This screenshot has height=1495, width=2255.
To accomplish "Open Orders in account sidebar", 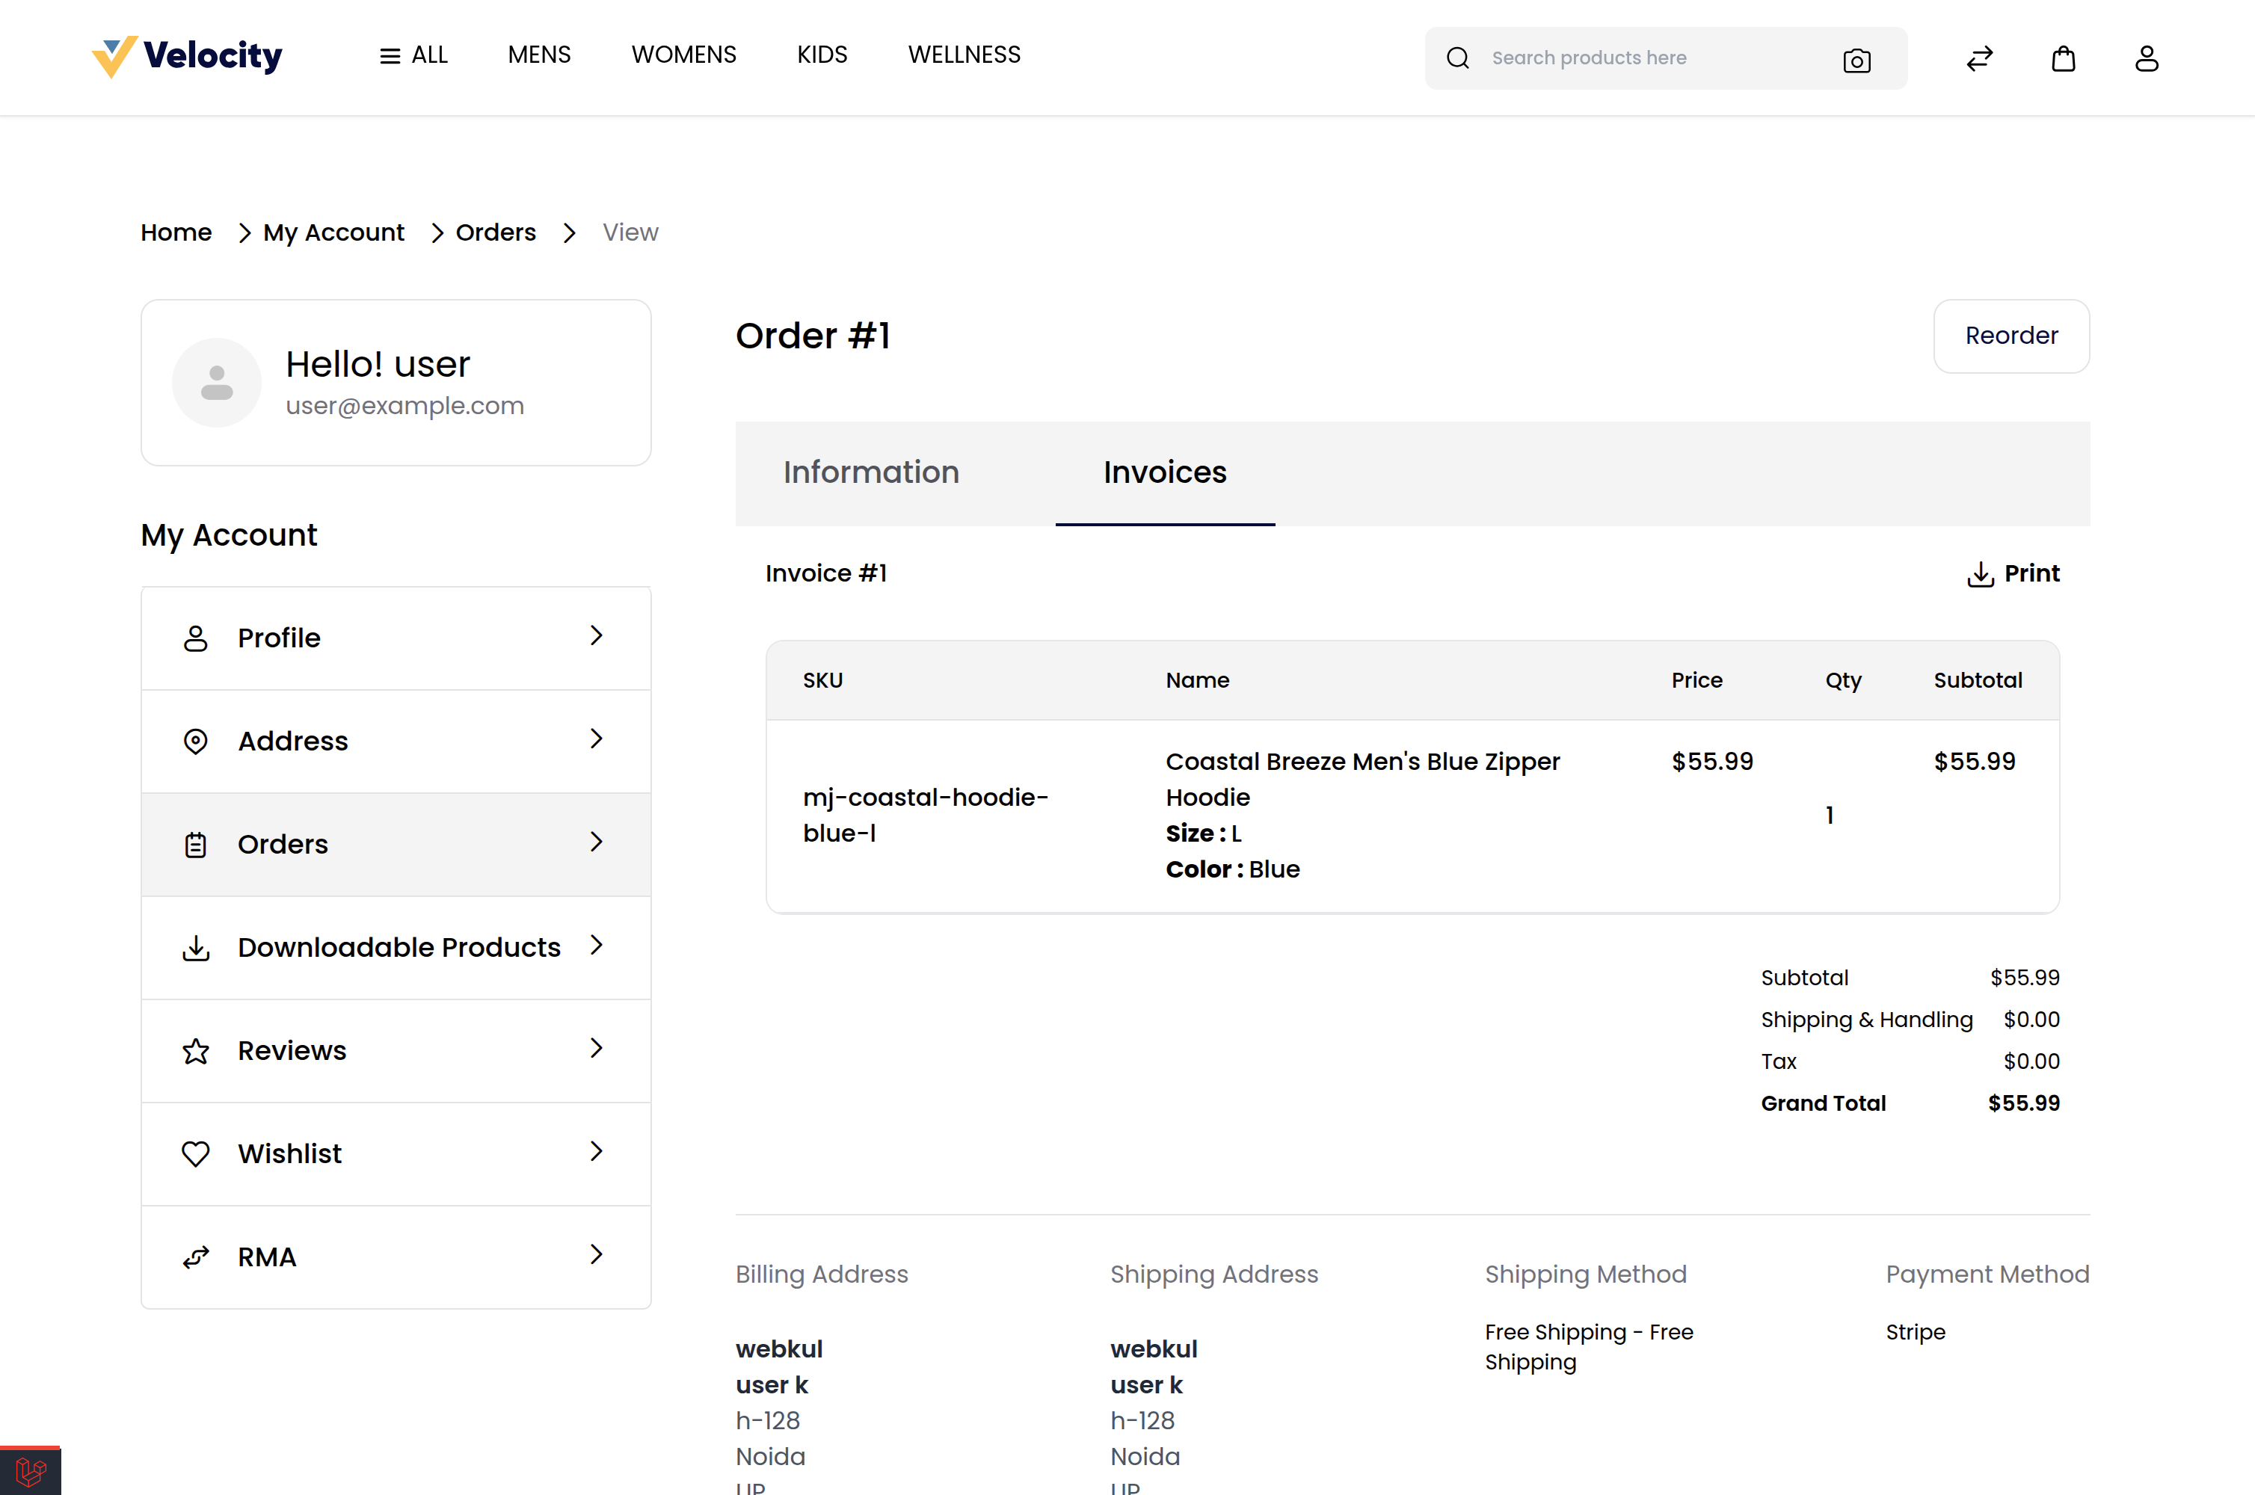I will (396, 845).
